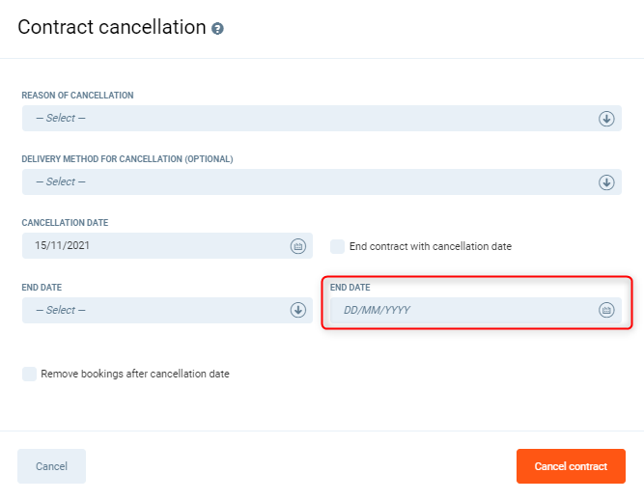Click the help question mark beside the title

[218, 29]
